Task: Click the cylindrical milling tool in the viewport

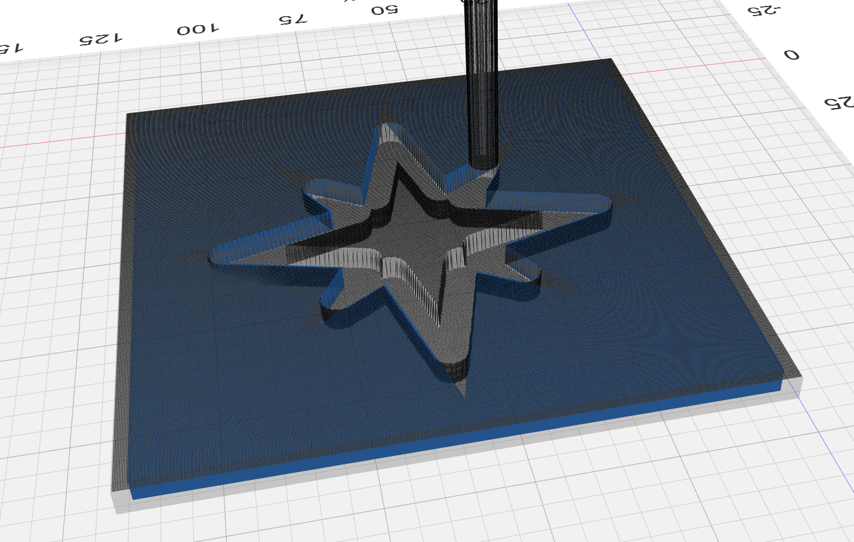Action: tap(482, 84)
